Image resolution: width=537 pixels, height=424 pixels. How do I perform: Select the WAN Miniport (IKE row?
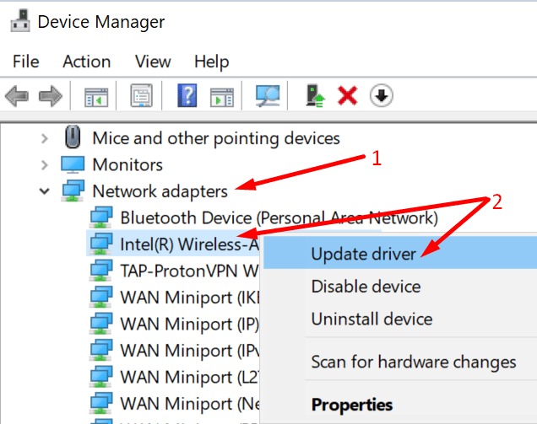[190, 298]
